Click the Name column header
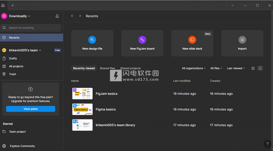Image resolution: width=273 pixels, height=151 pixels. pyautogui.click(x=75, y=81)
